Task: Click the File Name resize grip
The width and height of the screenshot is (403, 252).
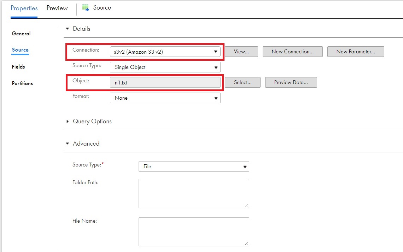Action: pos(246,244)
